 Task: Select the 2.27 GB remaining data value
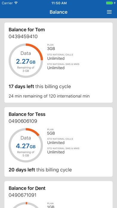[26, 62]
